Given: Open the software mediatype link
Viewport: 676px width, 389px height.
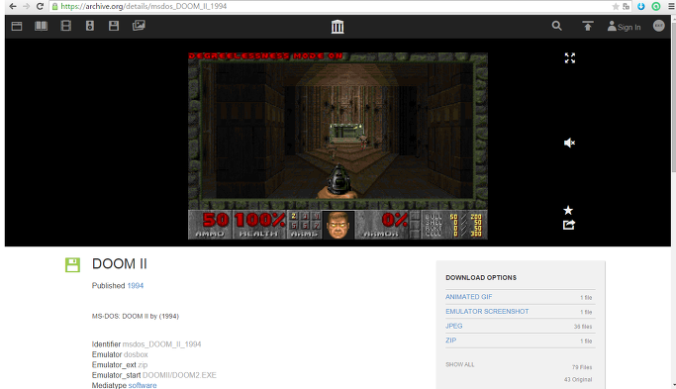Looking at the screenshot, I should (143, 385).
